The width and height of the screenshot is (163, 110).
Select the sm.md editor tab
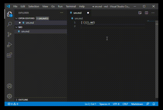(80, 13)
